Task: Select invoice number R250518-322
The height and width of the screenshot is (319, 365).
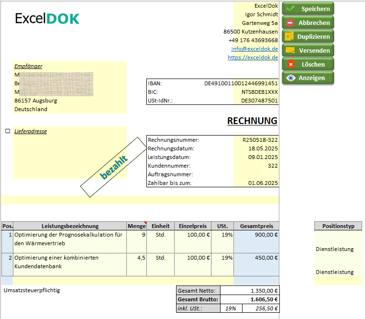Action: click(260, 140)
